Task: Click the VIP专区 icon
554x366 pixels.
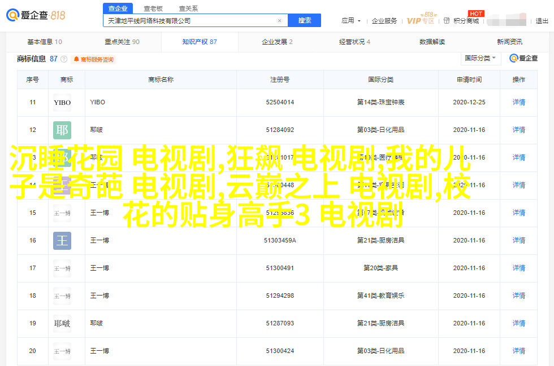Action: pos(421,20)
